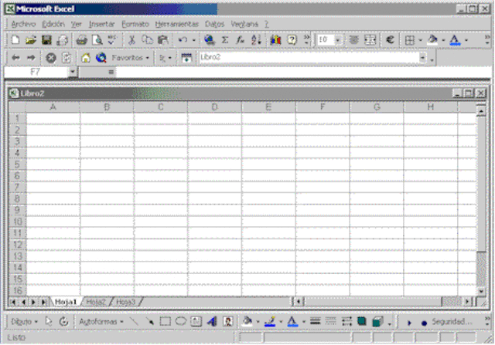Refresh current page on Web toolbar
The image size is (495, 345).
click(67, 58)
